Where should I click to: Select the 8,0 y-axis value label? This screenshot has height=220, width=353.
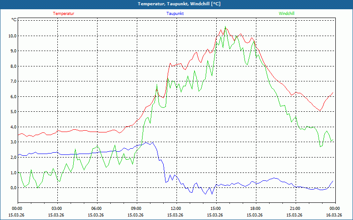(12, 66)
